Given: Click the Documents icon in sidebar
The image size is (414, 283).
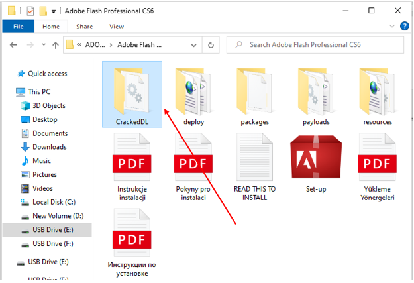Looking at the screenshot, I should [x=25, y=133].
